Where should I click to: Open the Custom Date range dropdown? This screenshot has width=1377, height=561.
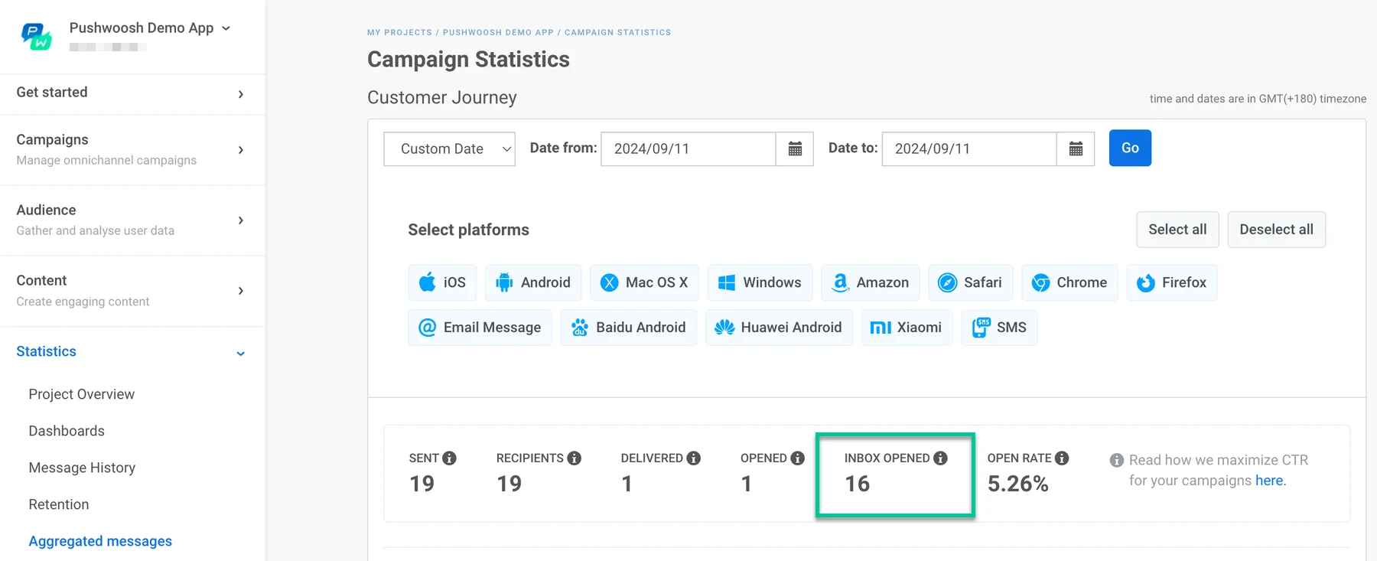449,148
